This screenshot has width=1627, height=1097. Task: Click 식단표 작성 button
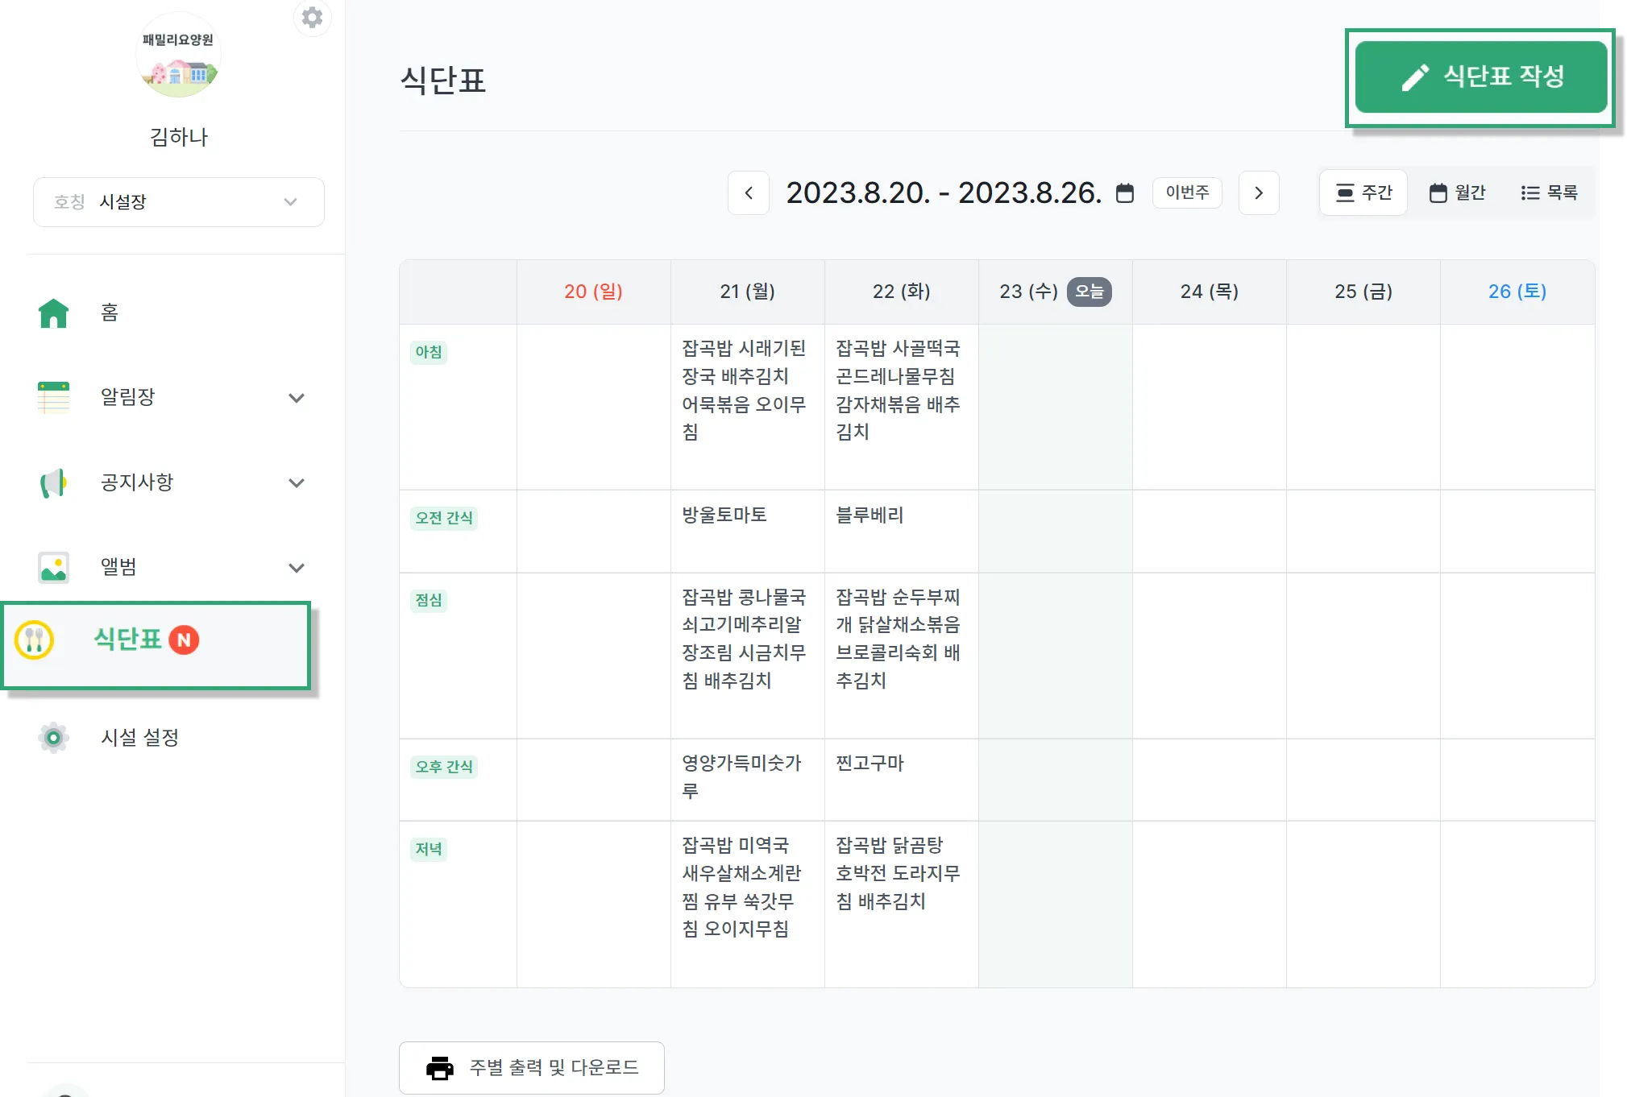pos(1481,77)
